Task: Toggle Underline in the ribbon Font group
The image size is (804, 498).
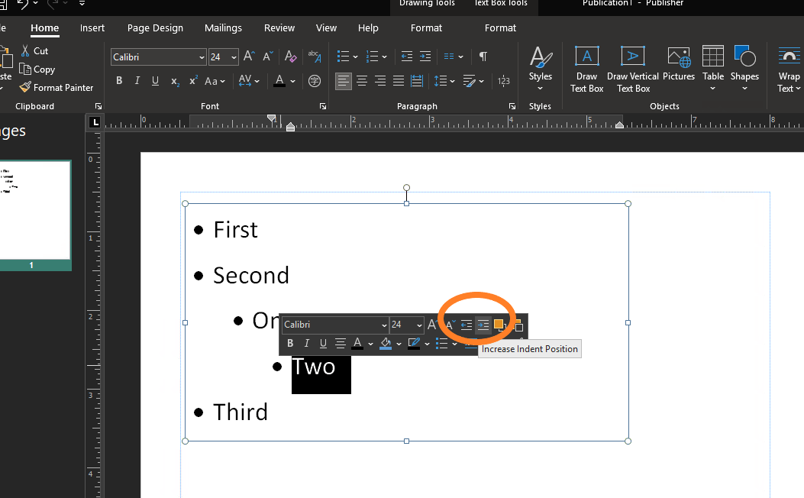Action: pos(155,80)
